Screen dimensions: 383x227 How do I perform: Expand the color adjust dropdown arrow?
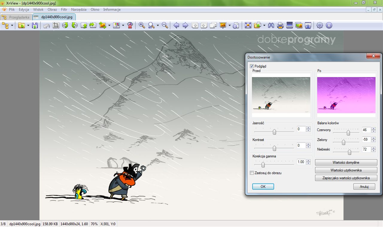(x=123, y=25)
